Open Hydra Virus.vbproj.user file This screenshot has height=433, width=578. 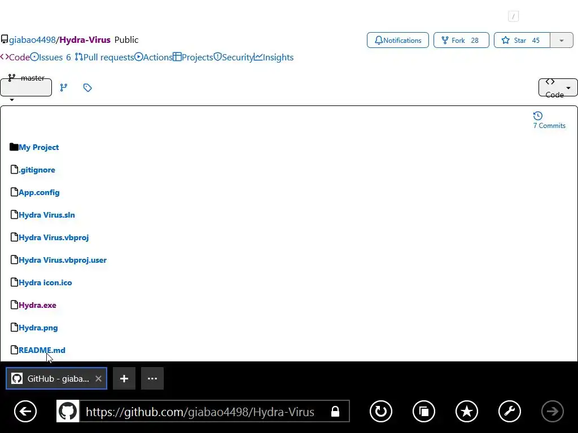pyautogui.click(x=63, y=260)
